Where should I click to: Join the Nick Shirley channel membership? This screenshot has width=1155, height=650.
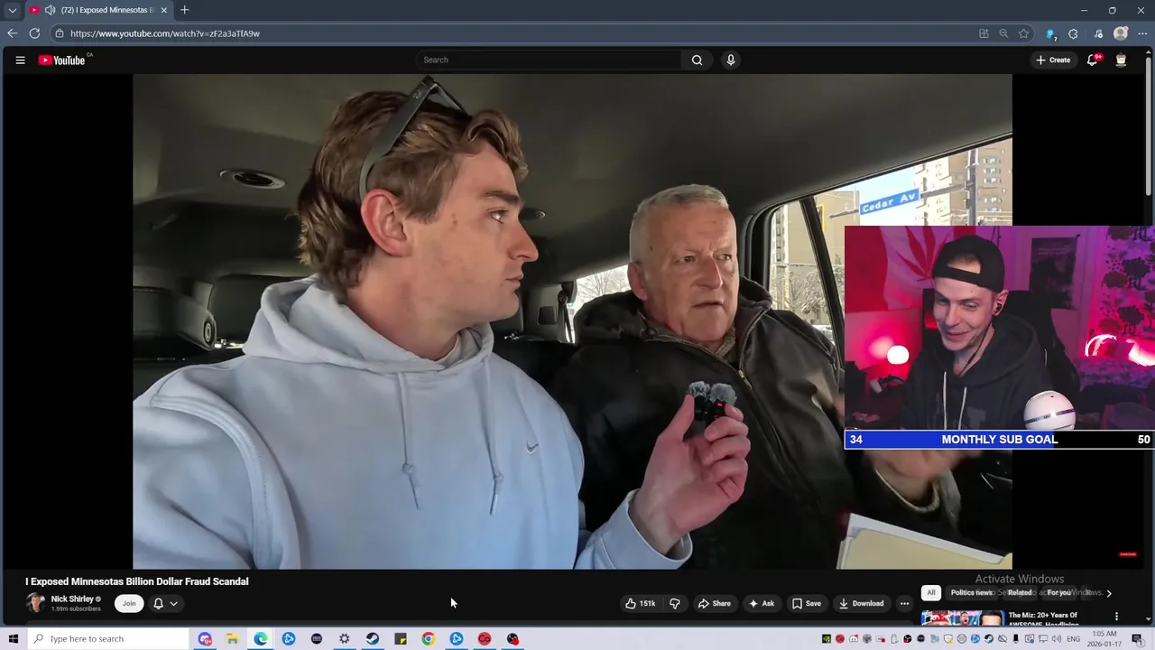pyautogui.click(x=129, y=604)
